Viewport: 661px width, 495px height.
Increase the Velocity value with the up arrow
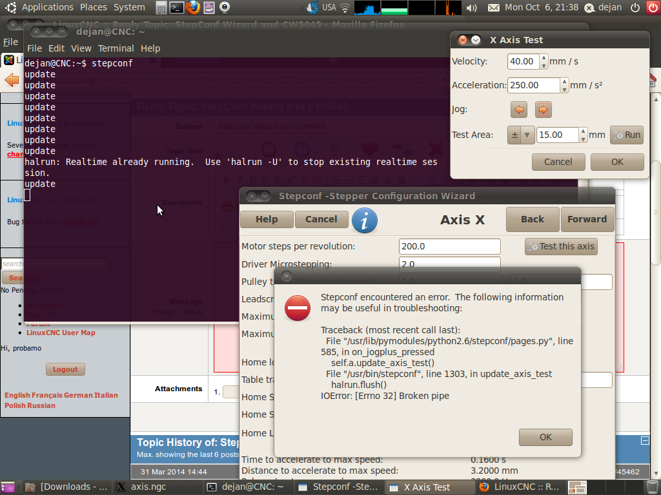click(544, 57)
